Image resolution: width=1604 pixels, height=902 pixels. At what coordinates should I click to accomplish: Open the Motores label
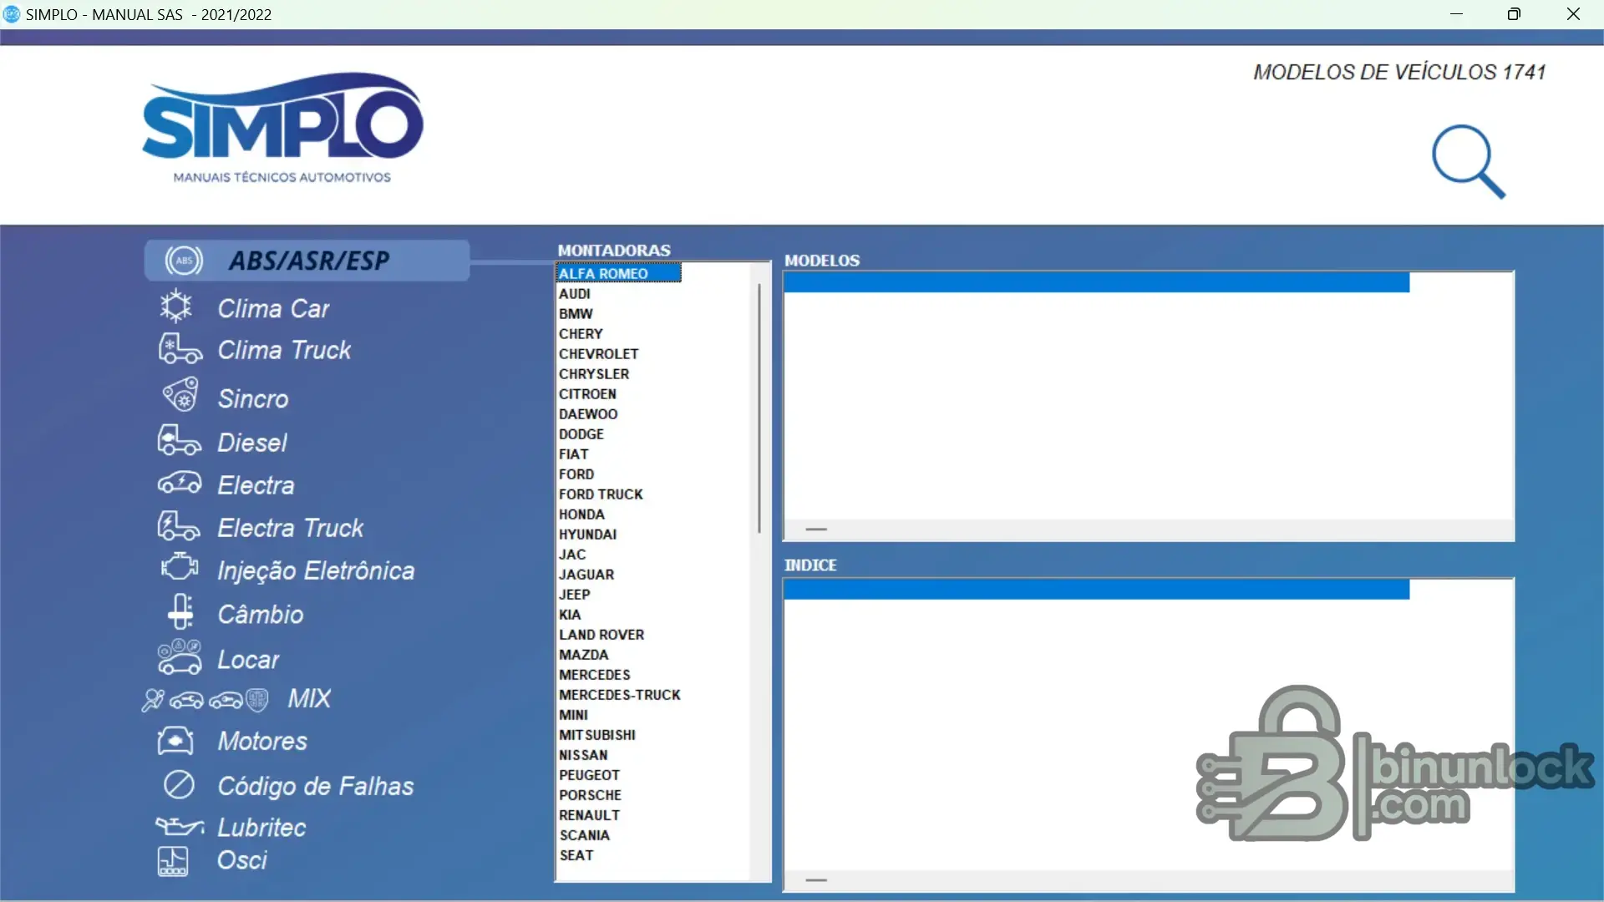(262, 742)
